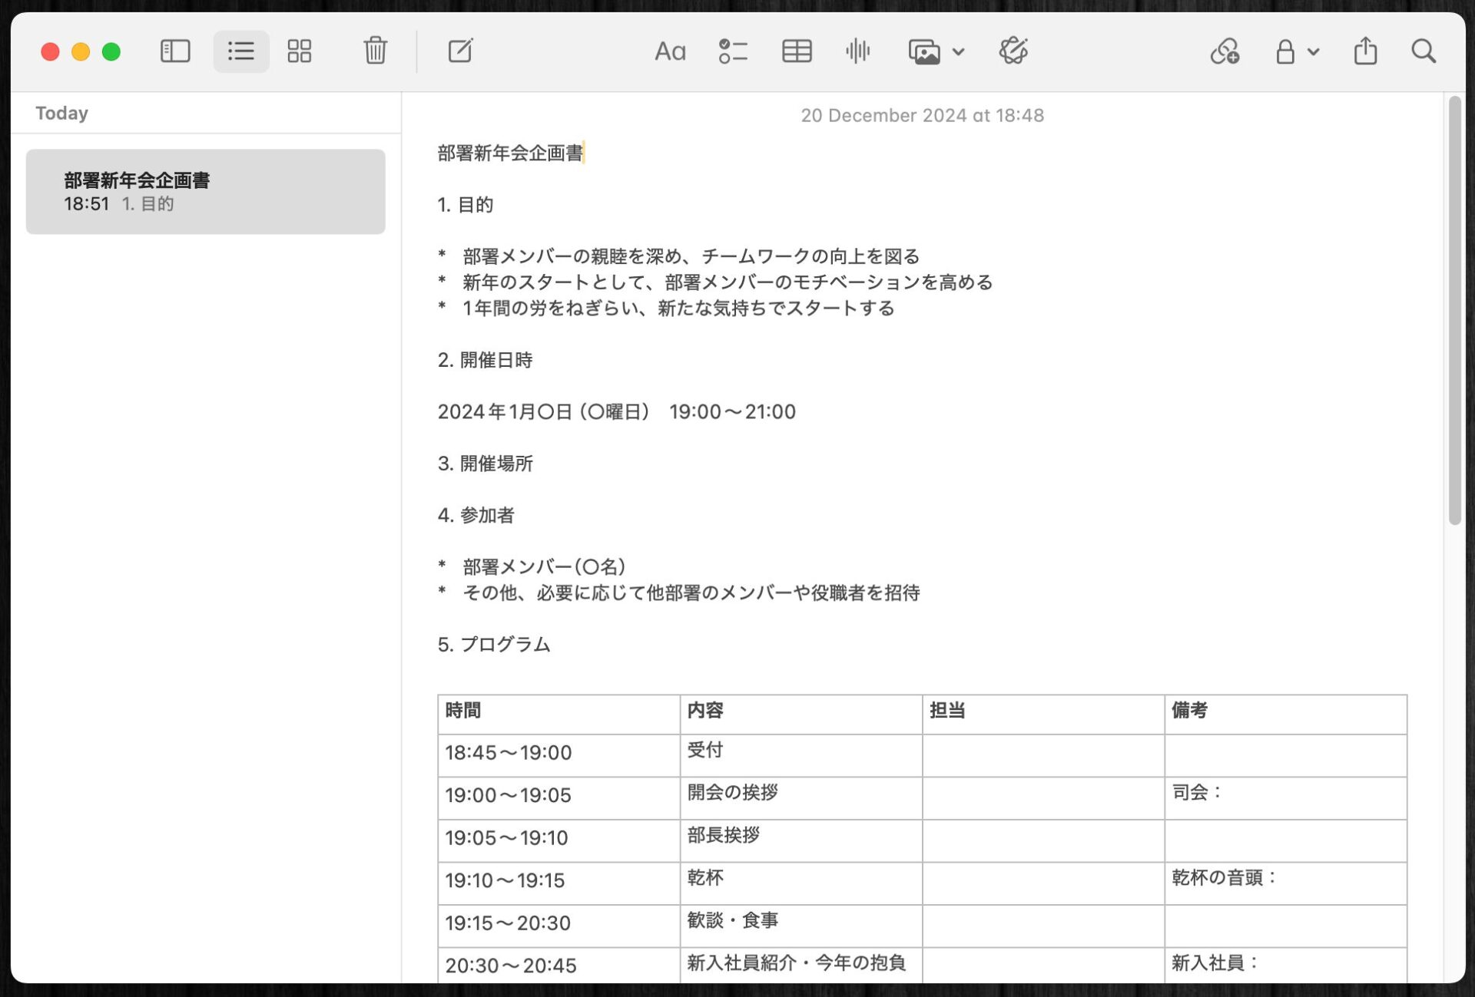Viewport: 1475px width, 997px height.
Task: Switch to gallery view
Action: coord(299,51)
